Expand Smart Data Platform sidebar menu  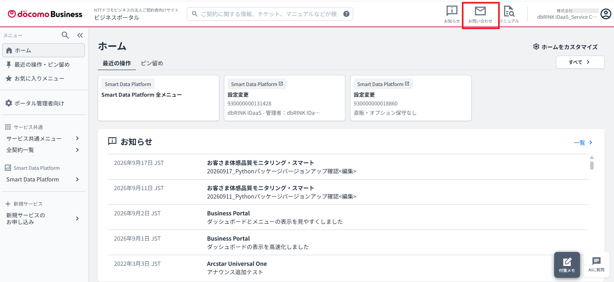point(43,179)
